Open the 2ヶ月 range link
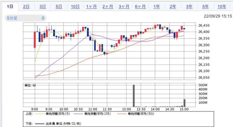The height and width of the screenshot is (127, 233). [107, 7]
